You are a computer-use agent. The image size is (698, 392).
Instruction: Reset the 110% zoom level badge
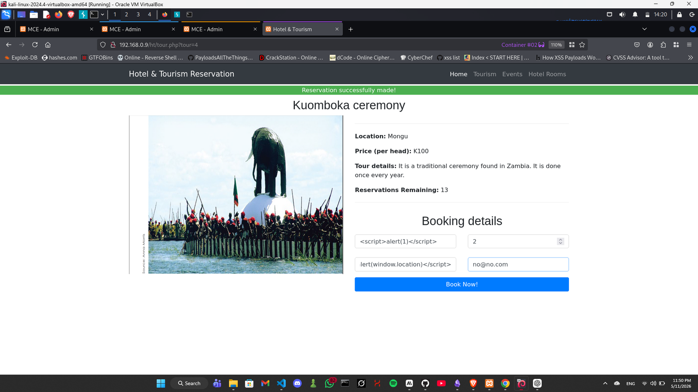[556, 45]
